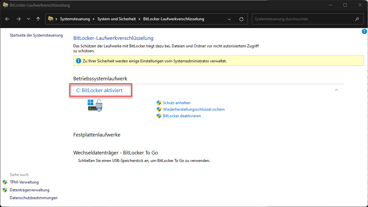This screenshot has height=207, width=368.
Task: Open Startseite der Systemsteuerung
Action: click(x=36, y=35)
